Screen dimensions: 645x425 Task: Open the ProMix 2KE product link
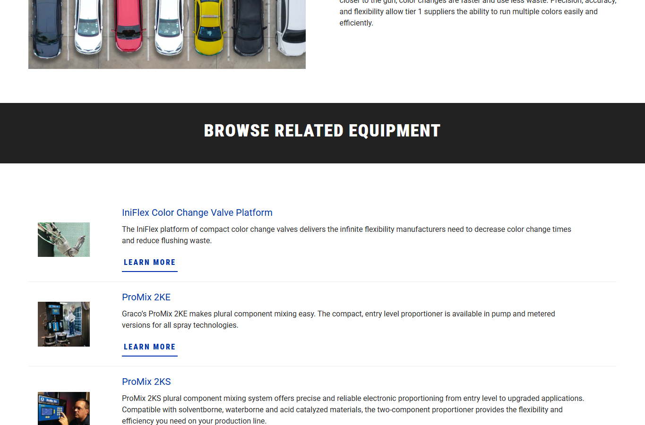point(146,297)
